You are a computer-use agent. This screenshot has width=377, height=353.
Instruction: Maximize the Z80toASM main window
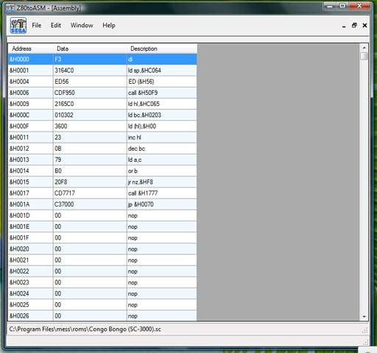(342, 6)
